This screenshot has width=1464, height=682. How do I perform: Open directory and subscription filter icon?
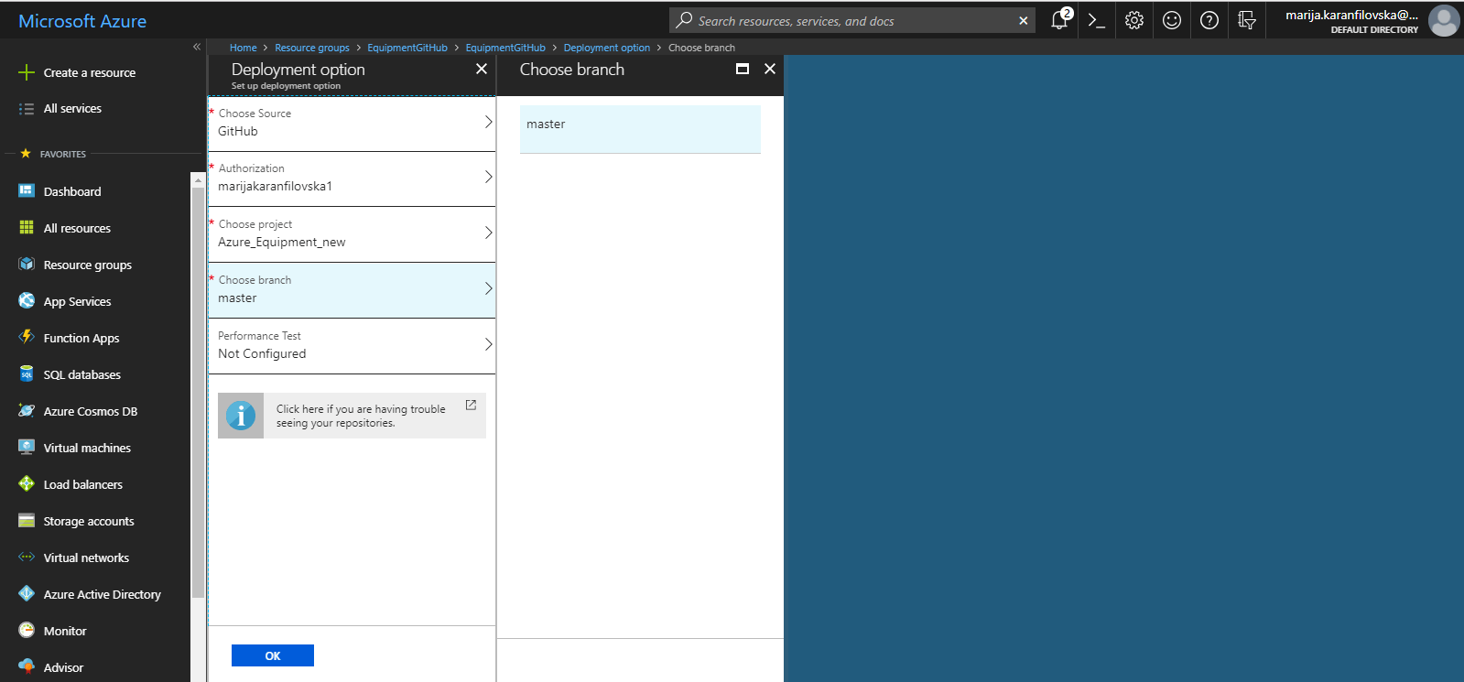pos(1247,20)
